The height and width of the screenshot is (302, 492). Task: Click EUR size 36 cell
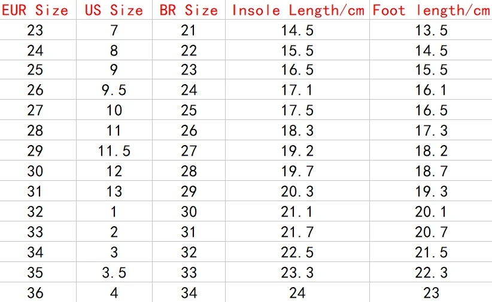point(38,292)
